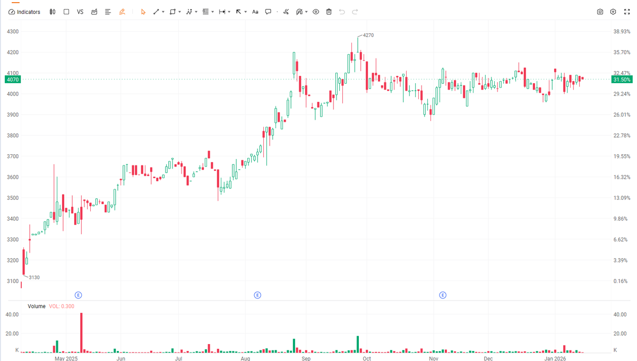The image size is (637, 361).
Task: Select the rectangle shape tool
Action: click(173, 12)
